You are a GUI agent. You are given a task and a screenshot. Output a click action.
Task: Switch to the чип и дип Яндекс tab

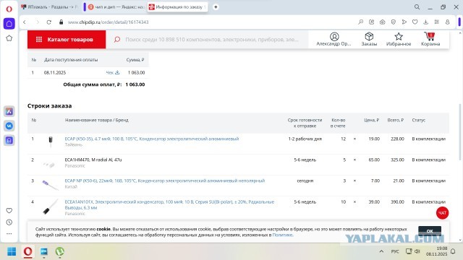point(116,6)
